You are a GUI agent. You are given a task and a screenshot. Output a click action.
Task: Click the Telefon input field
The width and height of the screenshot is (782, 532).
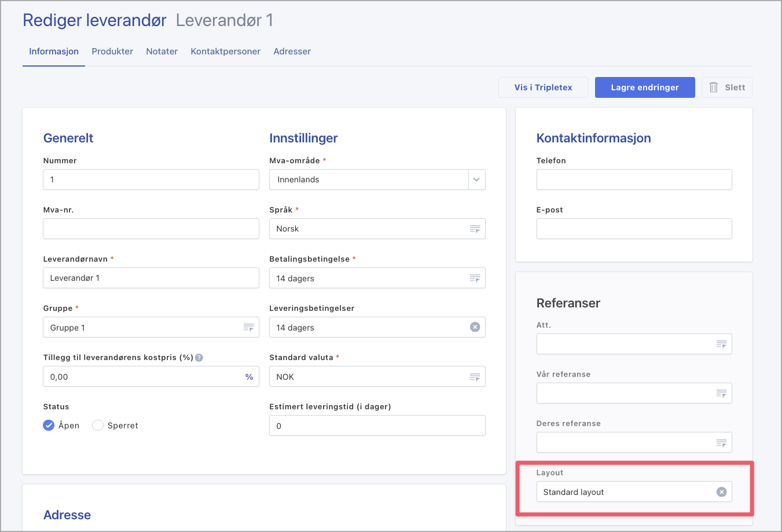(x=634, y=179)
